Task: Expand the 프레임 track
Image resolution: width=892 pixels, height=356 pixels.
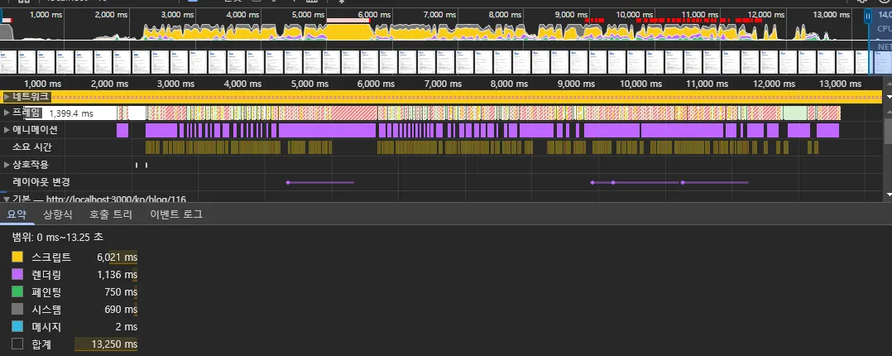Action: [x=7, y=113]
